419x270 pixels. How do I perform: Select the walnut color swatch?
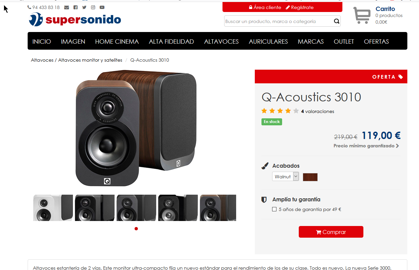tap(310, 177)
